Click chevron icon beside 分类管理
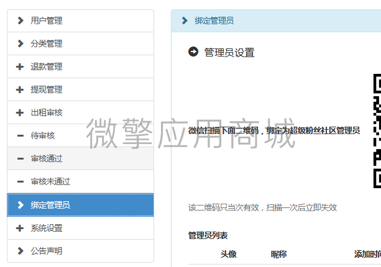 (21, 43)
